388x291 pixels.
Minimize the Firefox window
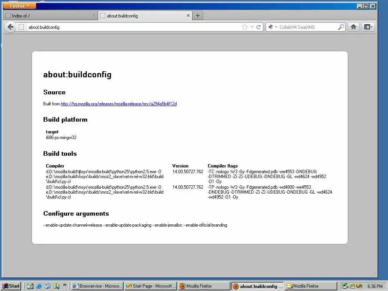[x=360, y=6]
